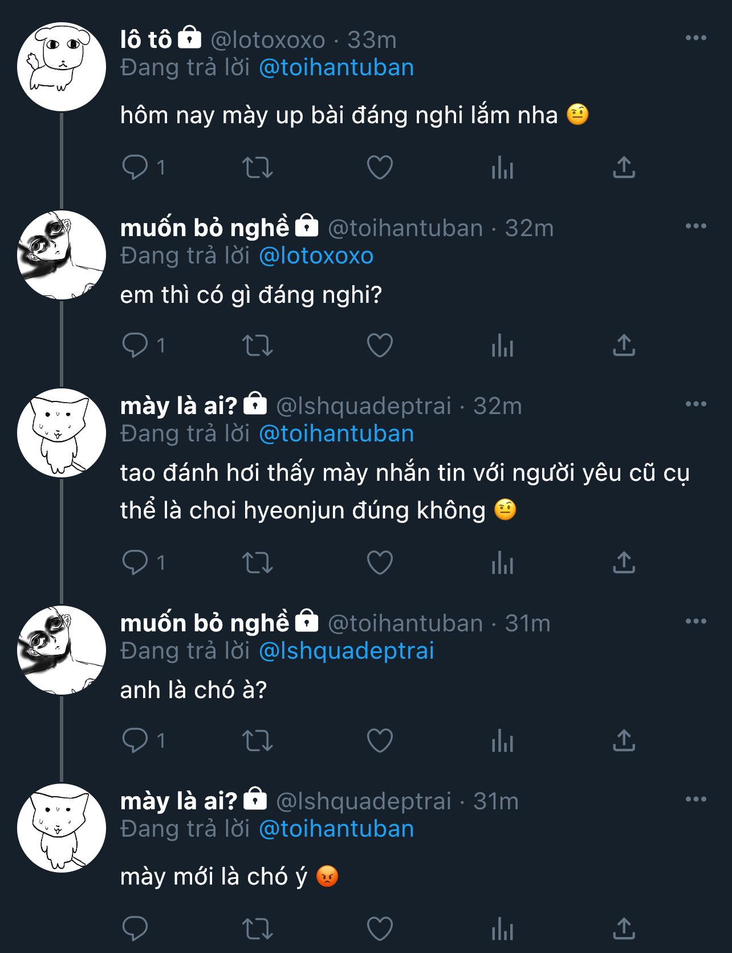
Task: Share the 'em thì có gì đáng nghi?' tweet
Action: point(624,346)
